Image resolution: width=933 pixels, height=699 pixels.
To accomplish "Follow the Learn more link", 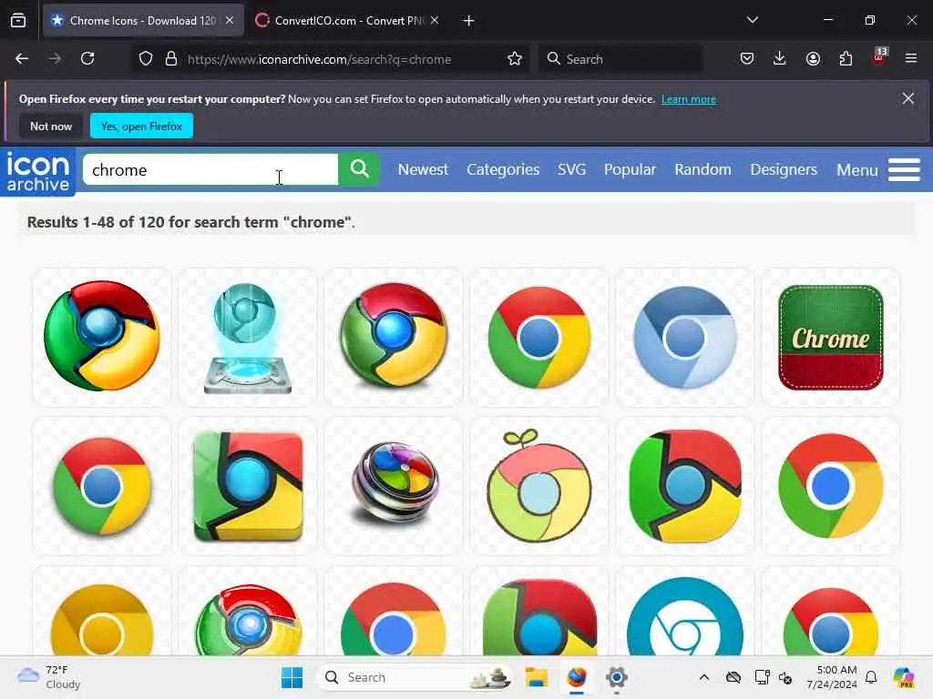I will click(x=689, y=99).
